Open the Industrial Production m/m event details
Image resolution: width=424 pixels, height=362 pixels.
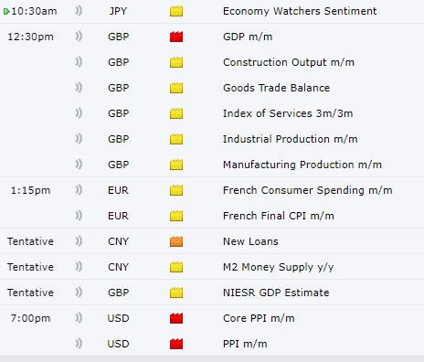(291, 139)
